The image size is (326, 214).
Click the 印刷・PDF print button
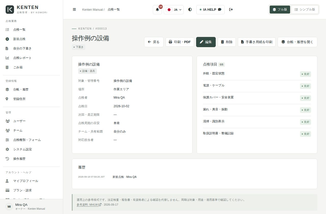coord(180,42)
